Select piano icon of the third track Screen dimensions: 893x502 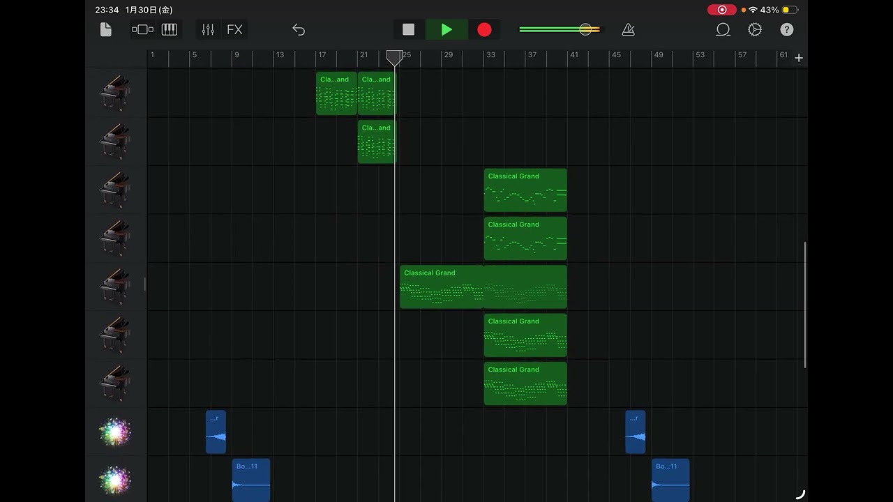coord(116,190)
